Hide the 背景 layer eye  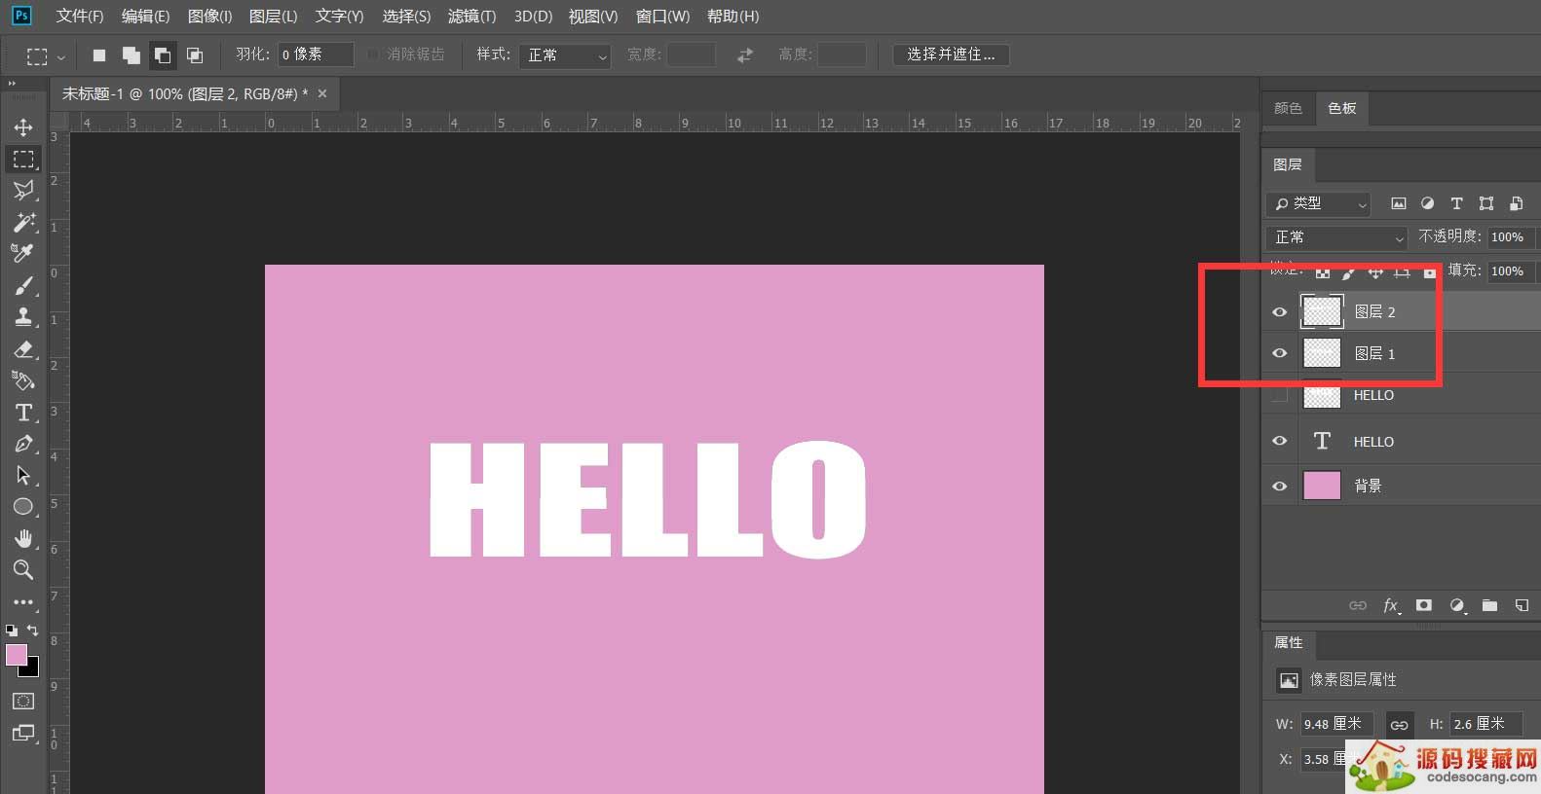pyautogui.click(x=1280, y=486)
